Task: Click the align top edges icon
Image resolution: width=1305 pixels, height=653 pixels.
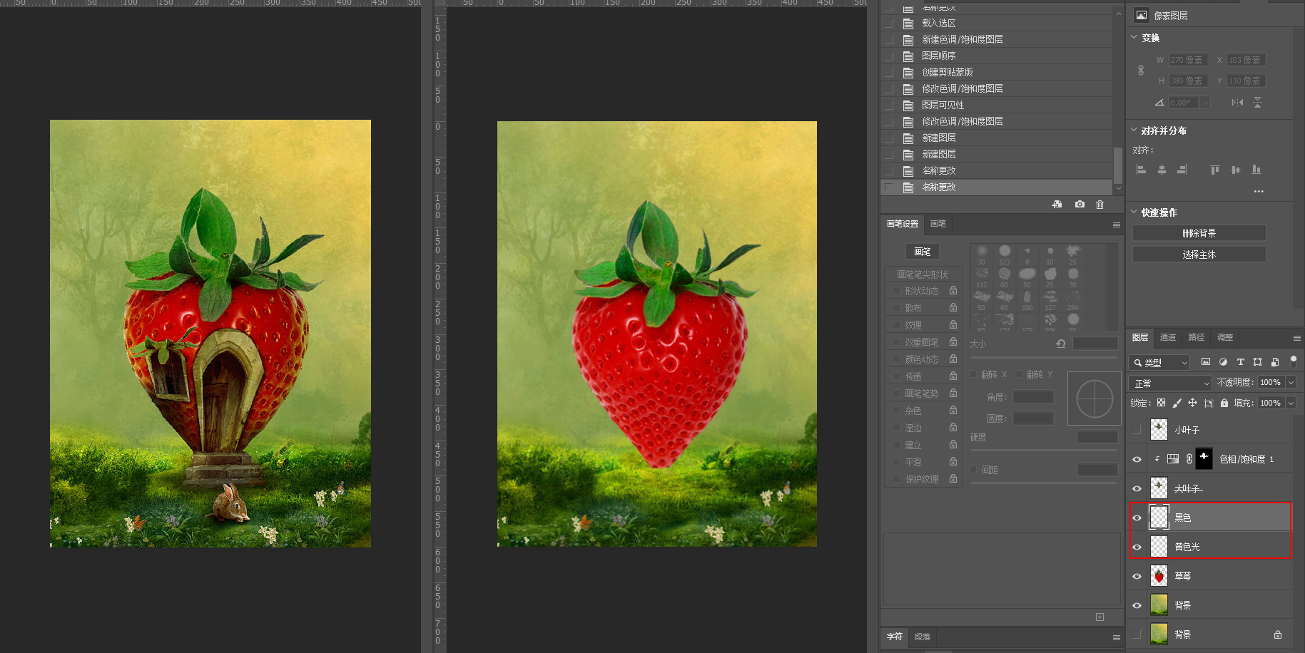Action: click(1215, 170)
